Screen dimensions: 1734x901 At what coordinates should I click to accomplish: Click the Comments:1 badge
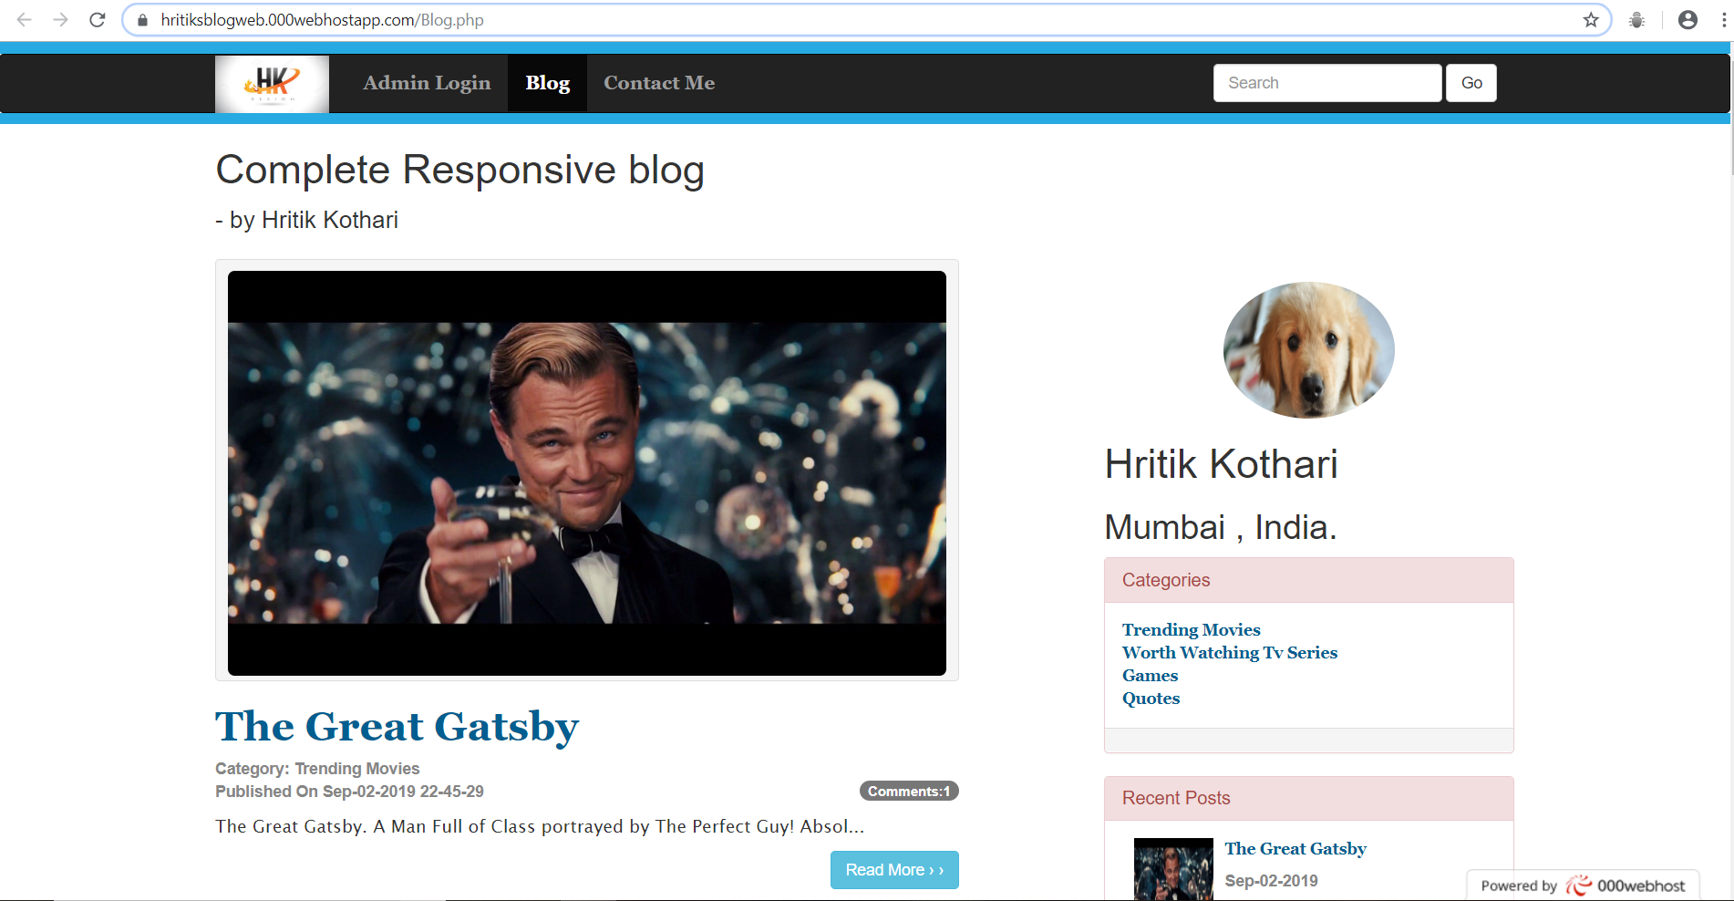(x=909, y=791)
